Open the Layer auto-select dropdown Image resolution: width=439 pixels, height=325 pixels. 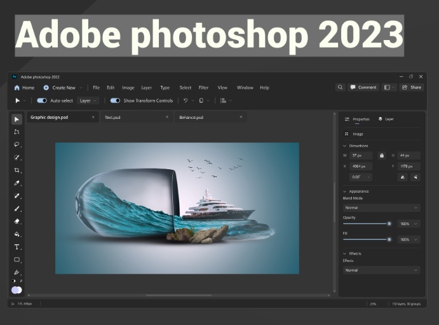(x=88, y=100)
